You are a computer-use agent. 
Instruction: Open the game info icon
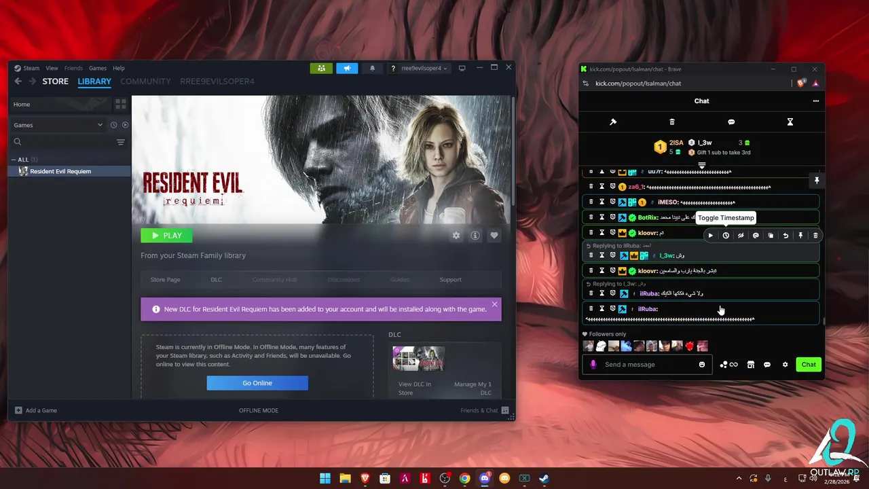coord(475,236)
